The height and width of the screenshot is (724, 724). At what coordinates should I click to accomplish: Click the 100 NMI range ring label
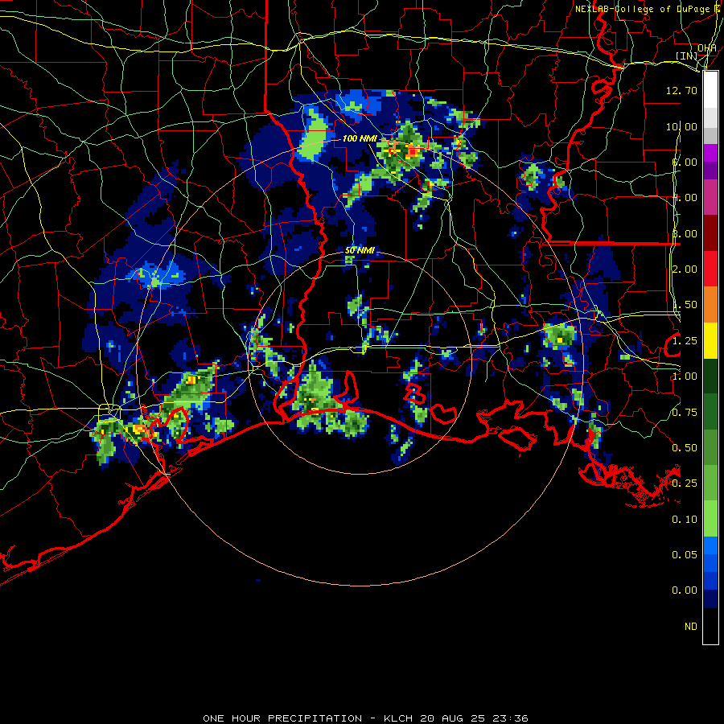click(x=360, y=138)
